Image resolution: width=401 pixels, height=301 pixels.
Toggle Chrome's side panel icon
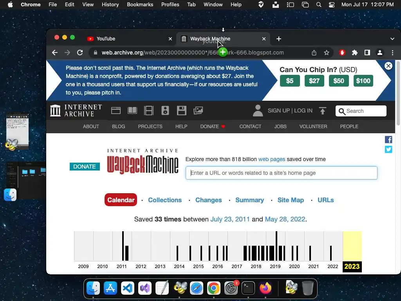click(x=367, y=53)
